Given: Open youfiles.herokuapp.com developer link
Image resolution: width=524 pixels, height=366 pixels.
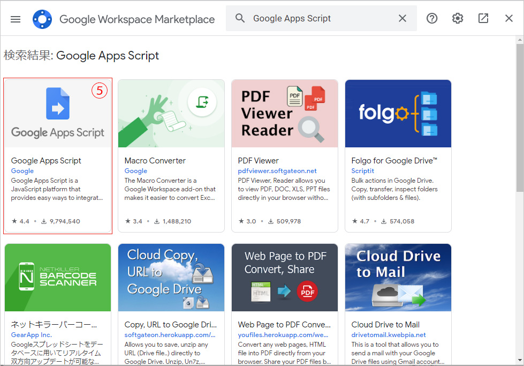Looking at the screenshot, I should [x=283, y=335].
